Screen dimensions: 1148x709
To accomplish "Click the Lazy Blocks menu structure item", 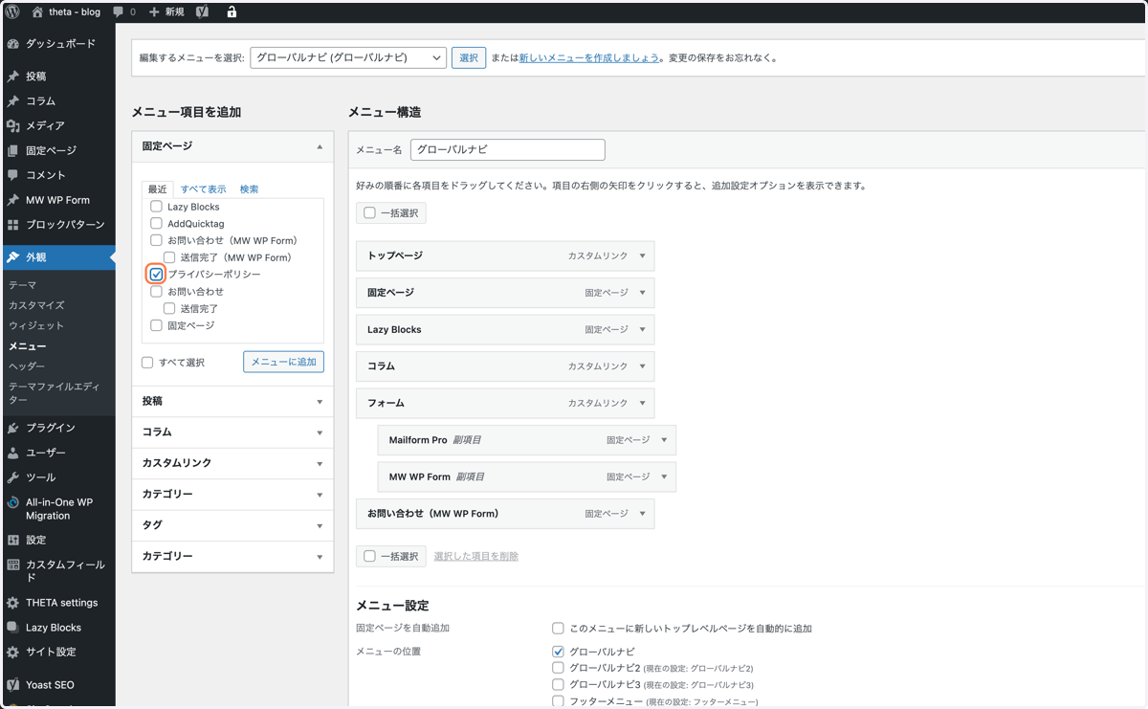I will coord(505,329).
